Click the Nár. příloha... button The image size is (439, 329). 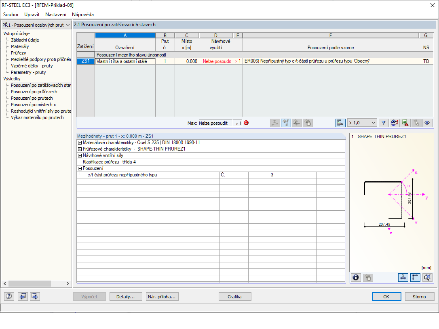pyautogui.click(x=162, y=297)
